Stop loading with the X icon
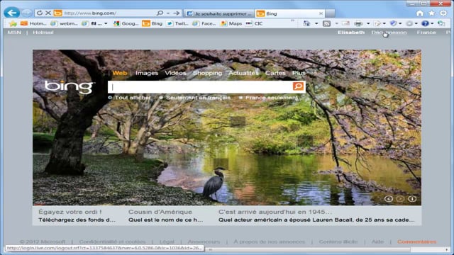Viewport: 454px width, 255px height. (48, 13)
